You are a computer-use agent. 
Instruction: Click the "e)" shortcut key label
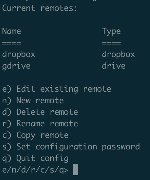pyautogui.click(x=7, y=89)
